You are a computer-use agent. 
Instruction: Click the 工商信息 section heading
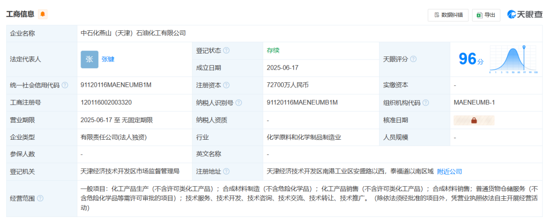[20, 14]
